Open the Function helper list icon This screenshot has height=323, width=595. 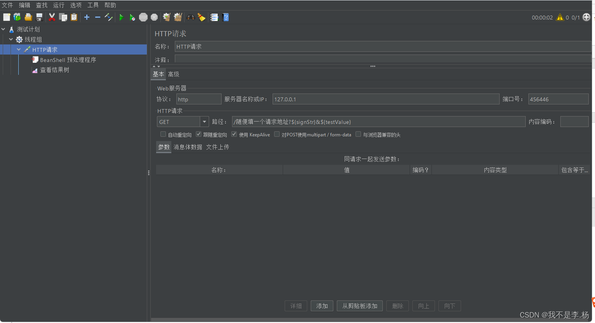214,17
